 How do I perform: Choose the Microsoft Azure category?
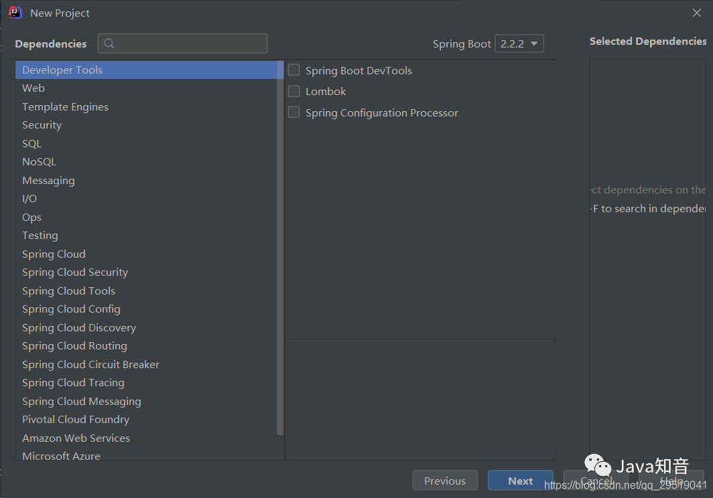tap(146, 455)
